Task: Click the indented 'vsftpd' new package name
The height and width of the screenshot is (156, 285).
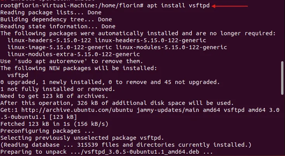Action: pos(17,75)
